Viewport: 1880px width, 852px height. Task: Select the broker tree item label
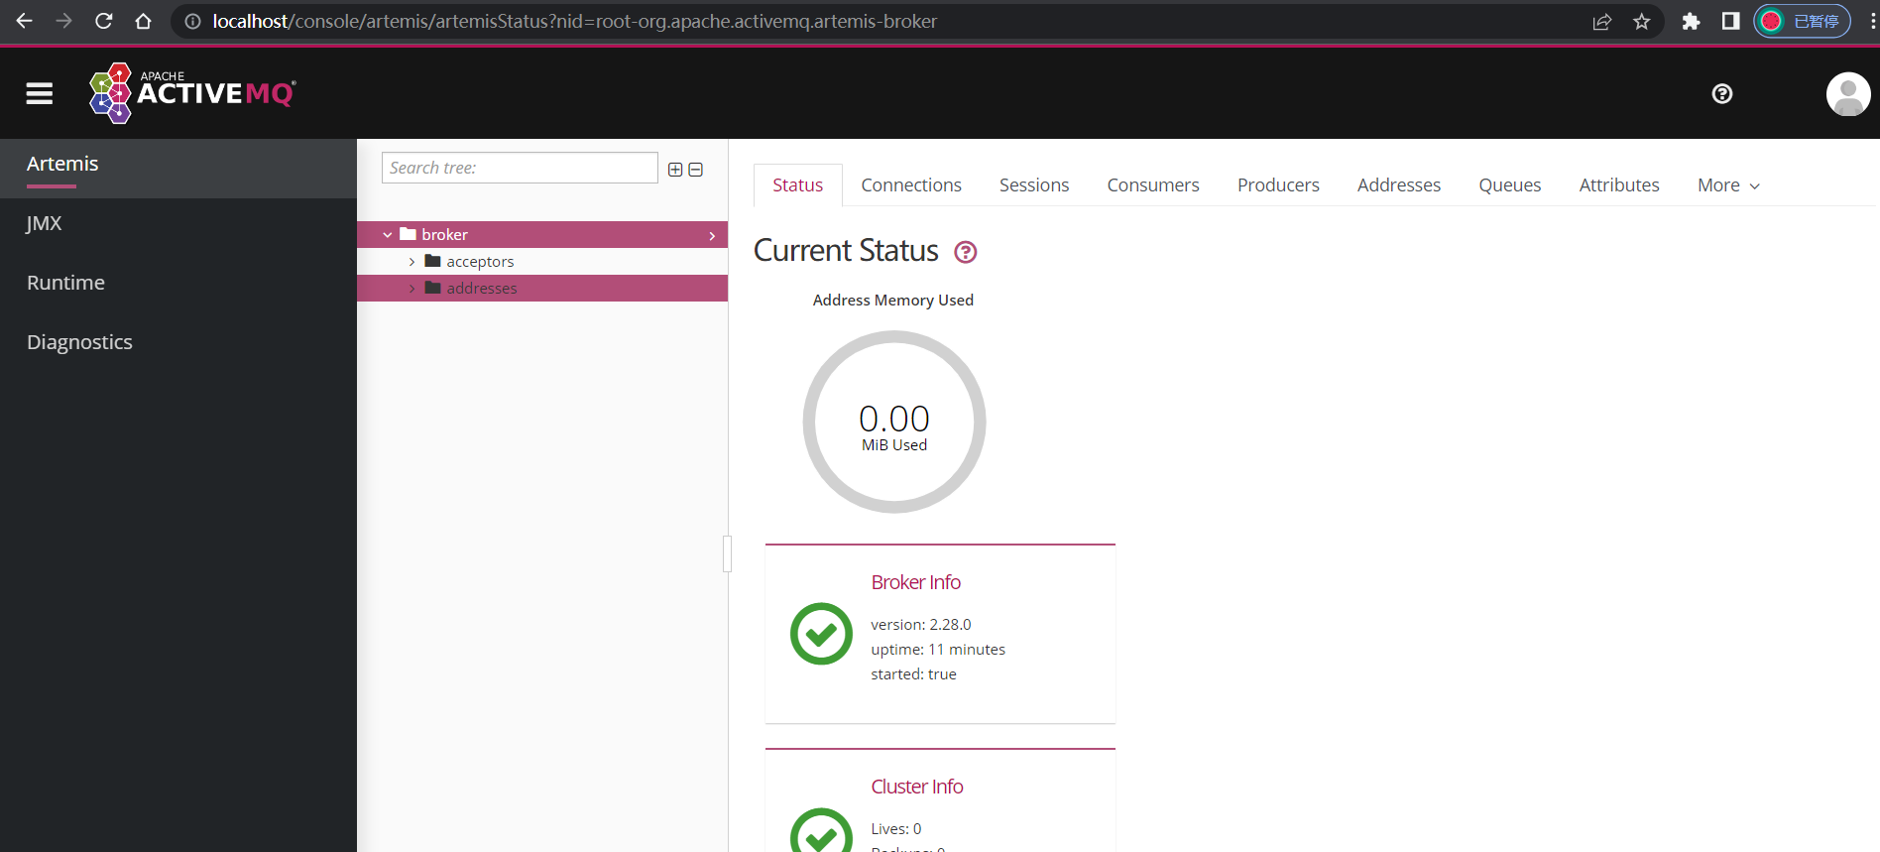pos(444,235)
